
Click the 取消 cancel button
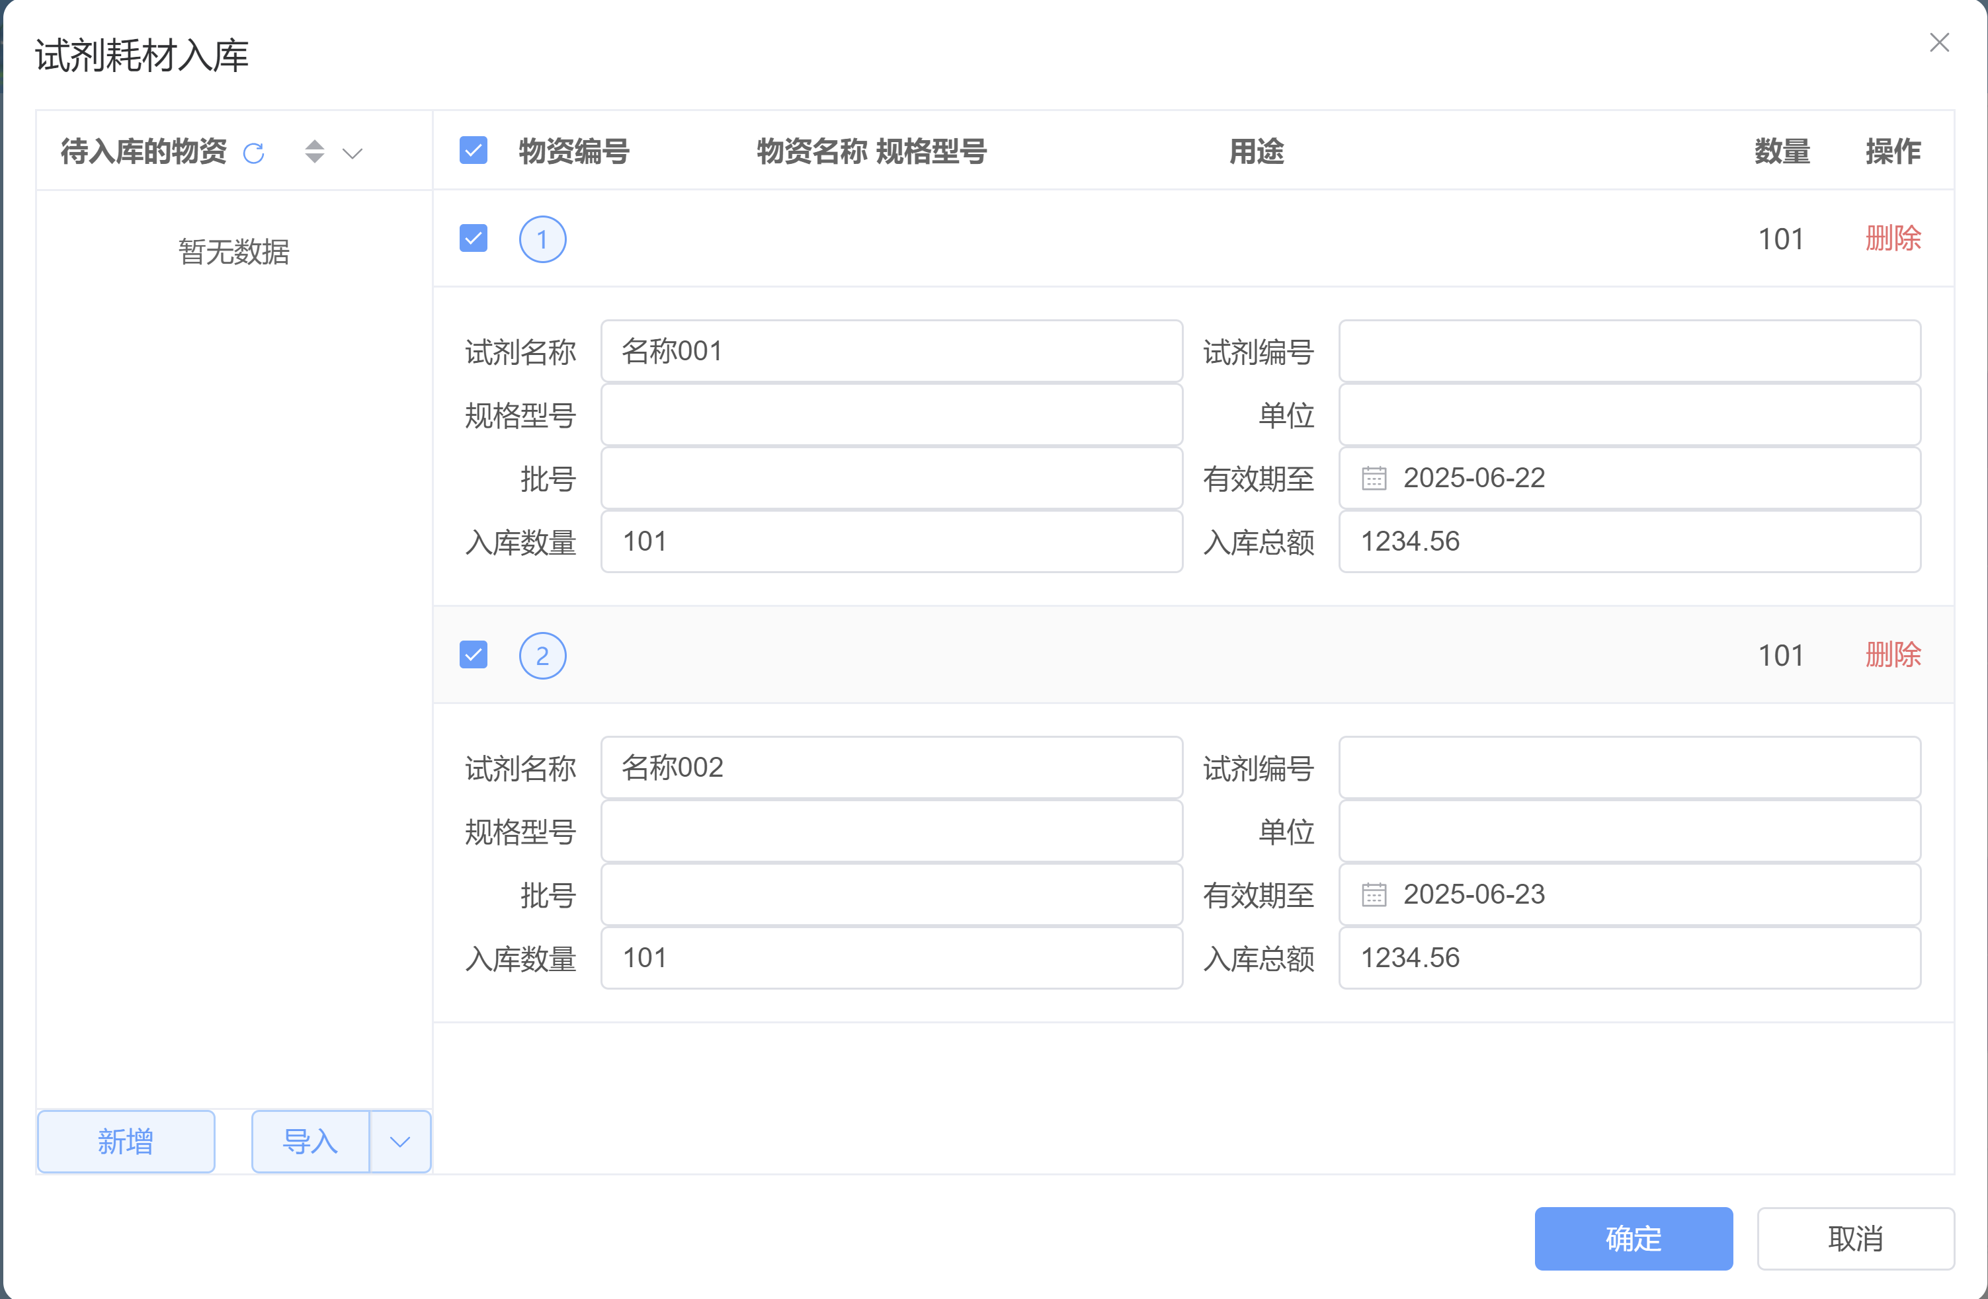(x=1855, y=1238)
